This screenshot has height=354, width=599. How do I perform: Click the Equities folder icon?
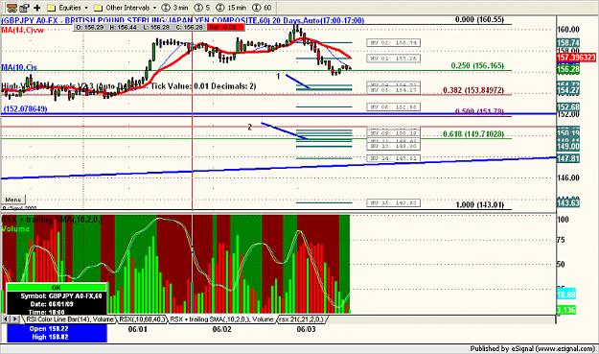tap(52, 8)
